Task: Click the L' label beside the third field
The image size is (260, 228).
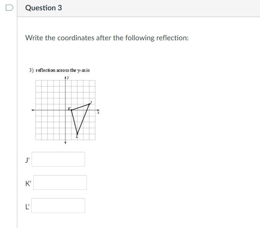Action: (x=27, y=206)
